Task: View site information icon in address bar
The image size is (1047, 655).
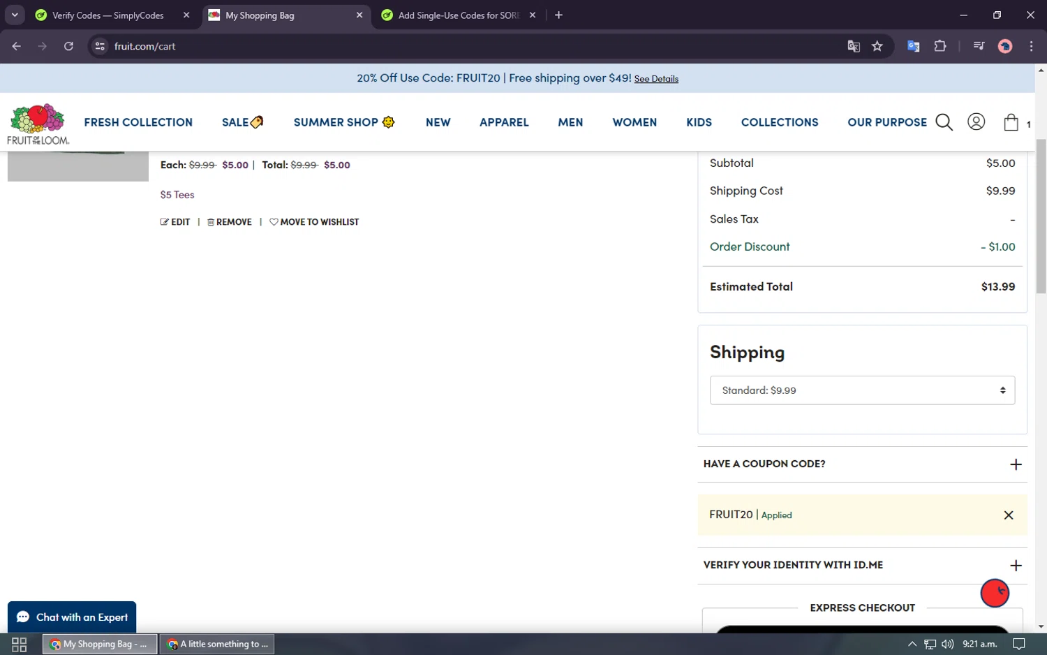Action: pos(100,46)
